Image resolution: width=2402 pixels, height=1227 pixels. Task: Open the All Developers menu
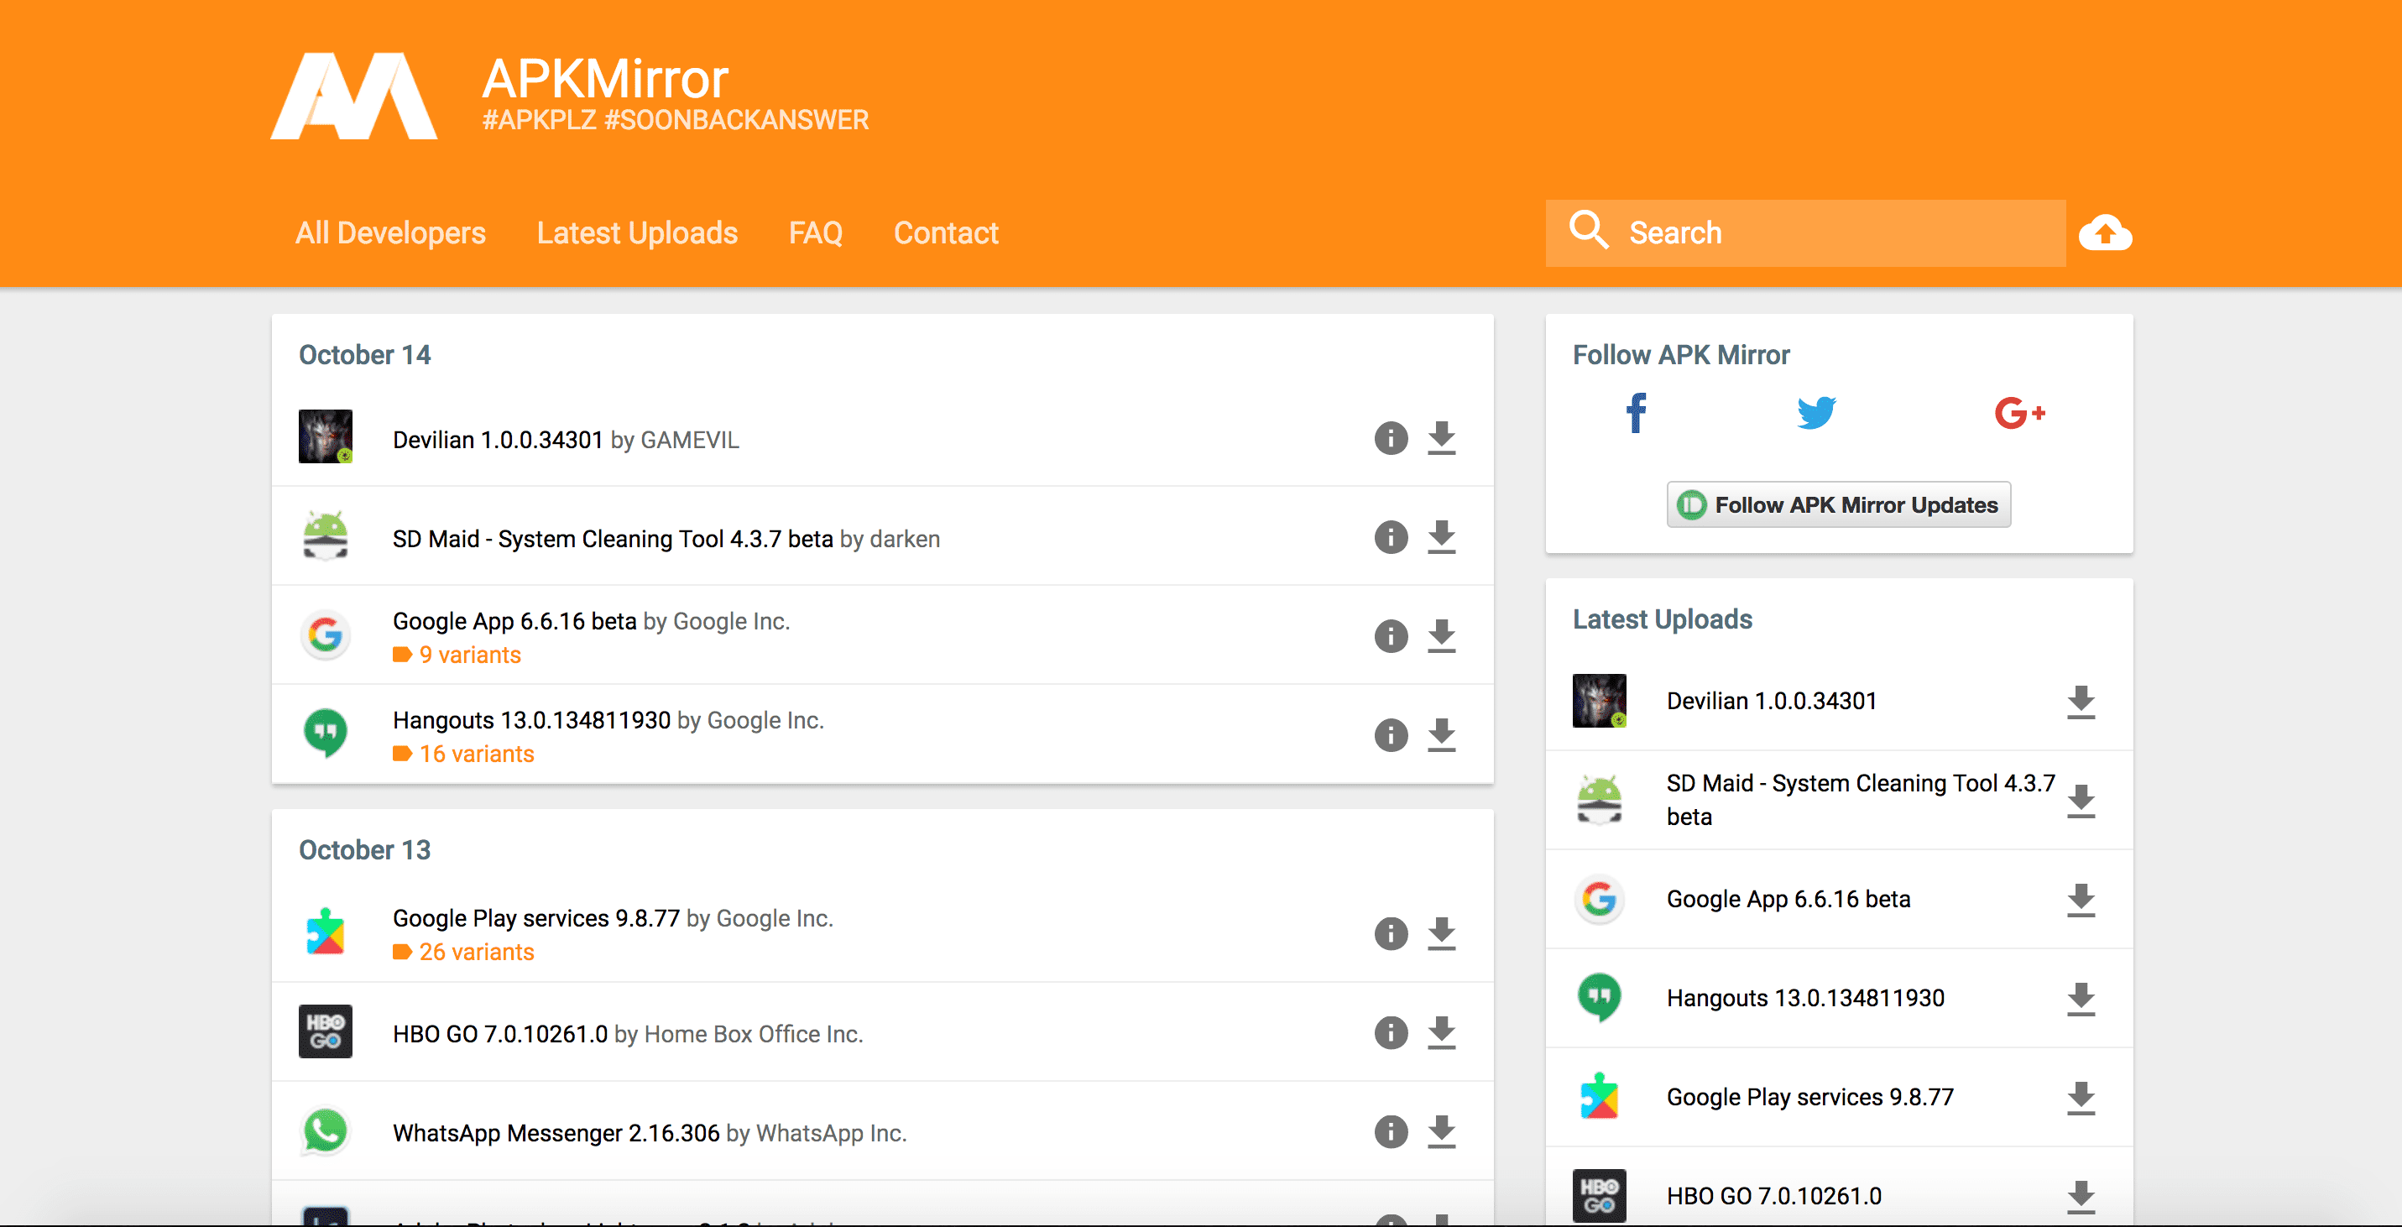tap(391, 233)
